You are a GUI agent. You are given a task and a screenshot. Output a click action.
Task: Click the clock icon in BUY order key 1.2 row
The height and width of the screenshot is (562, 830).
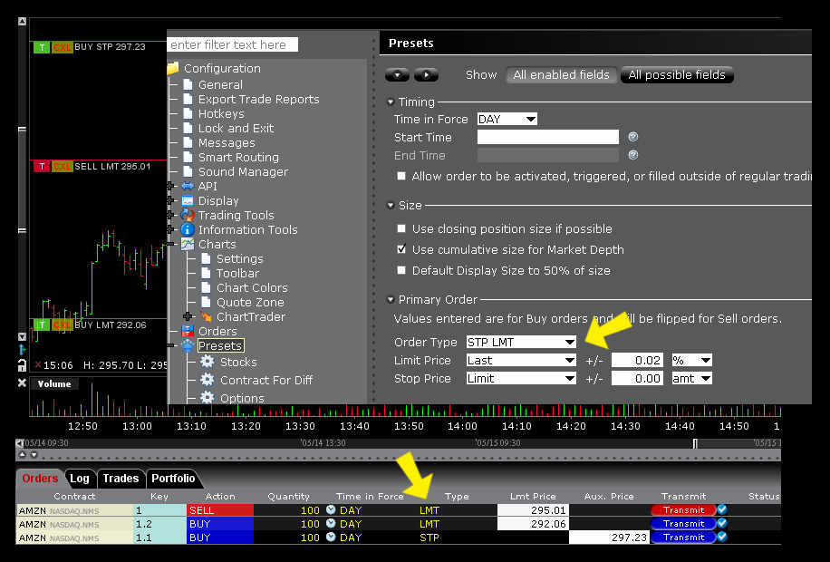[331, 523]
